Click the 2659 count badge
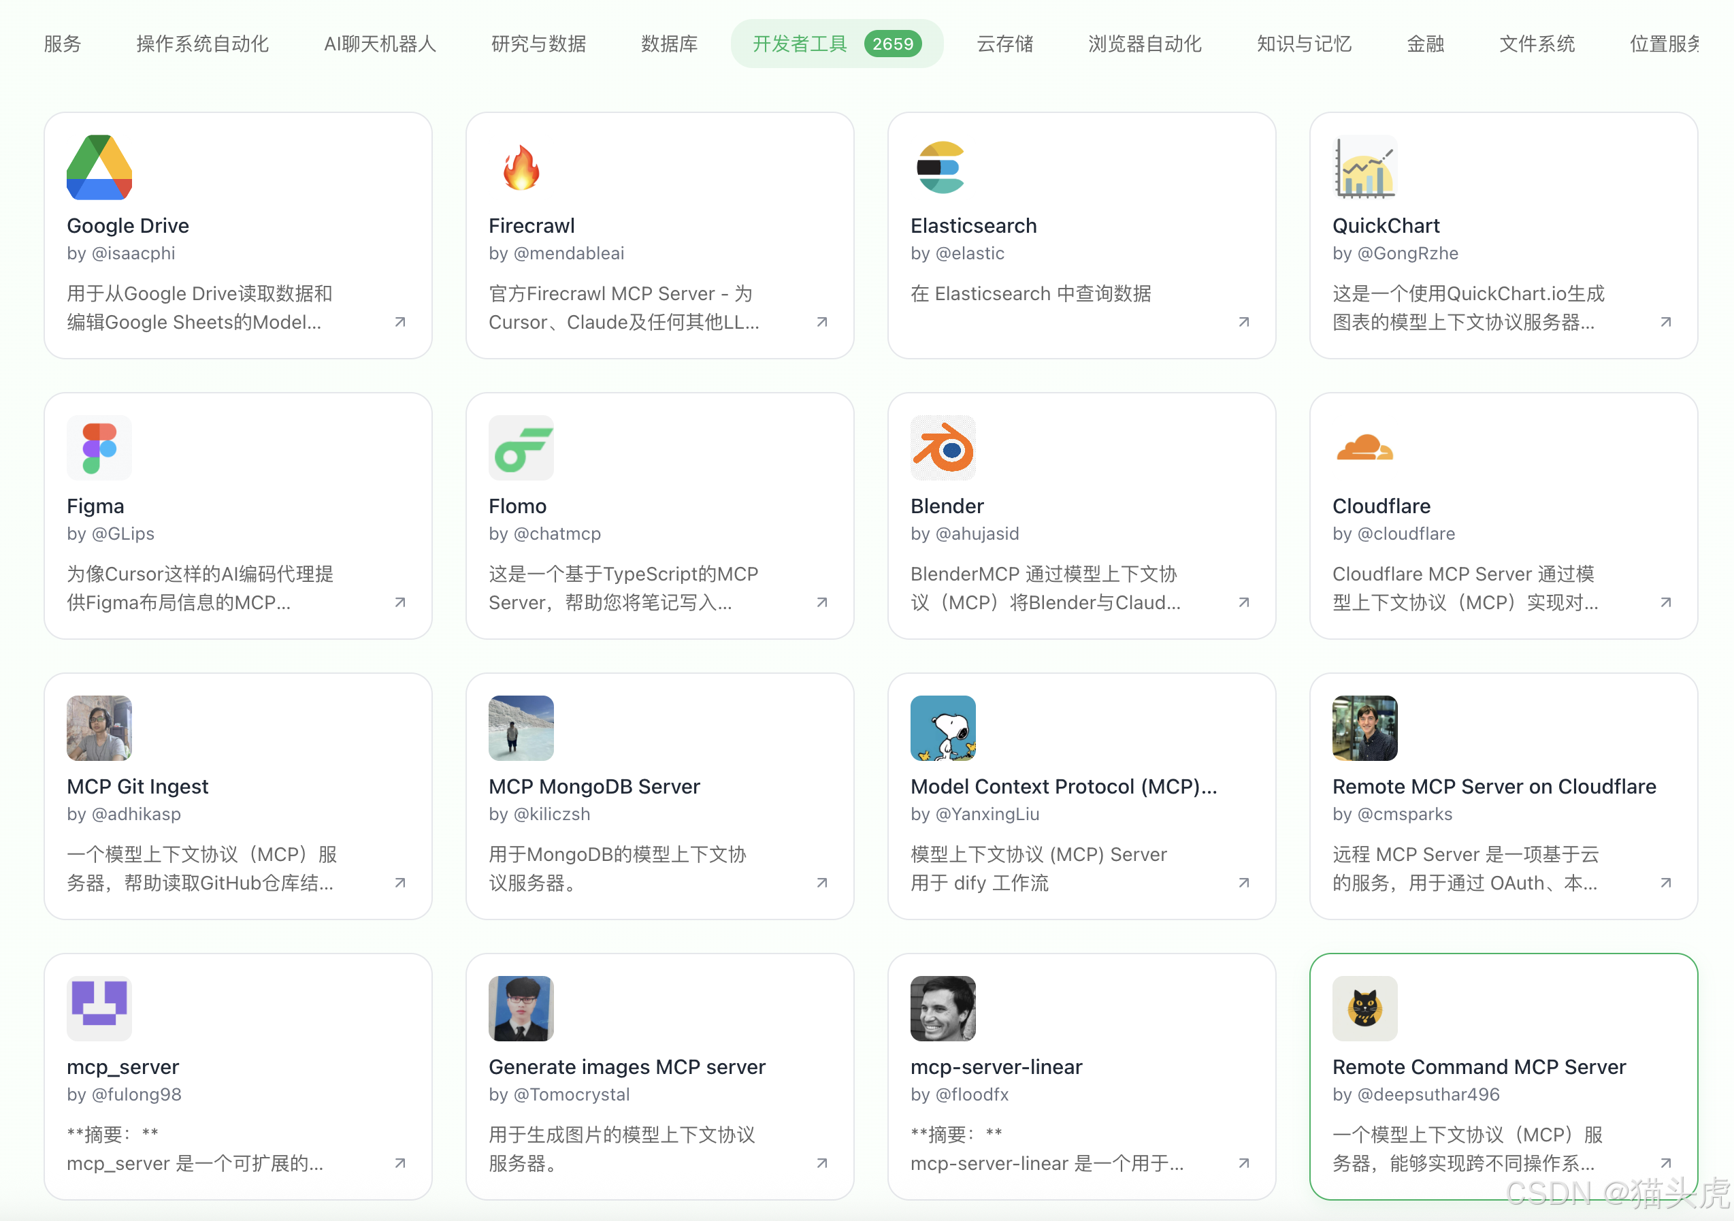The height and width of the screenshot is (1221, 1734). tap(893, 44)
